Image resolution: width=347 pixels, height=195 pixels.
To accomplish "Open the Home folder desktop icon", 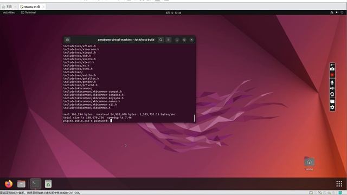I will pos(309,163).
